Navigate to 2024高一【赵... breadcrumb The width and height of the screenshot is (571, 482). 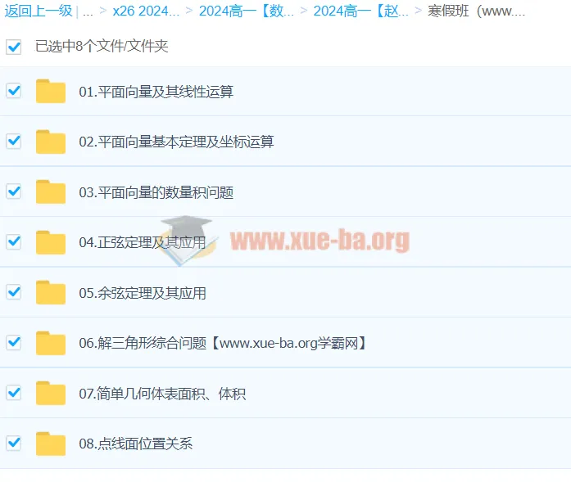(x=360, y=11)
